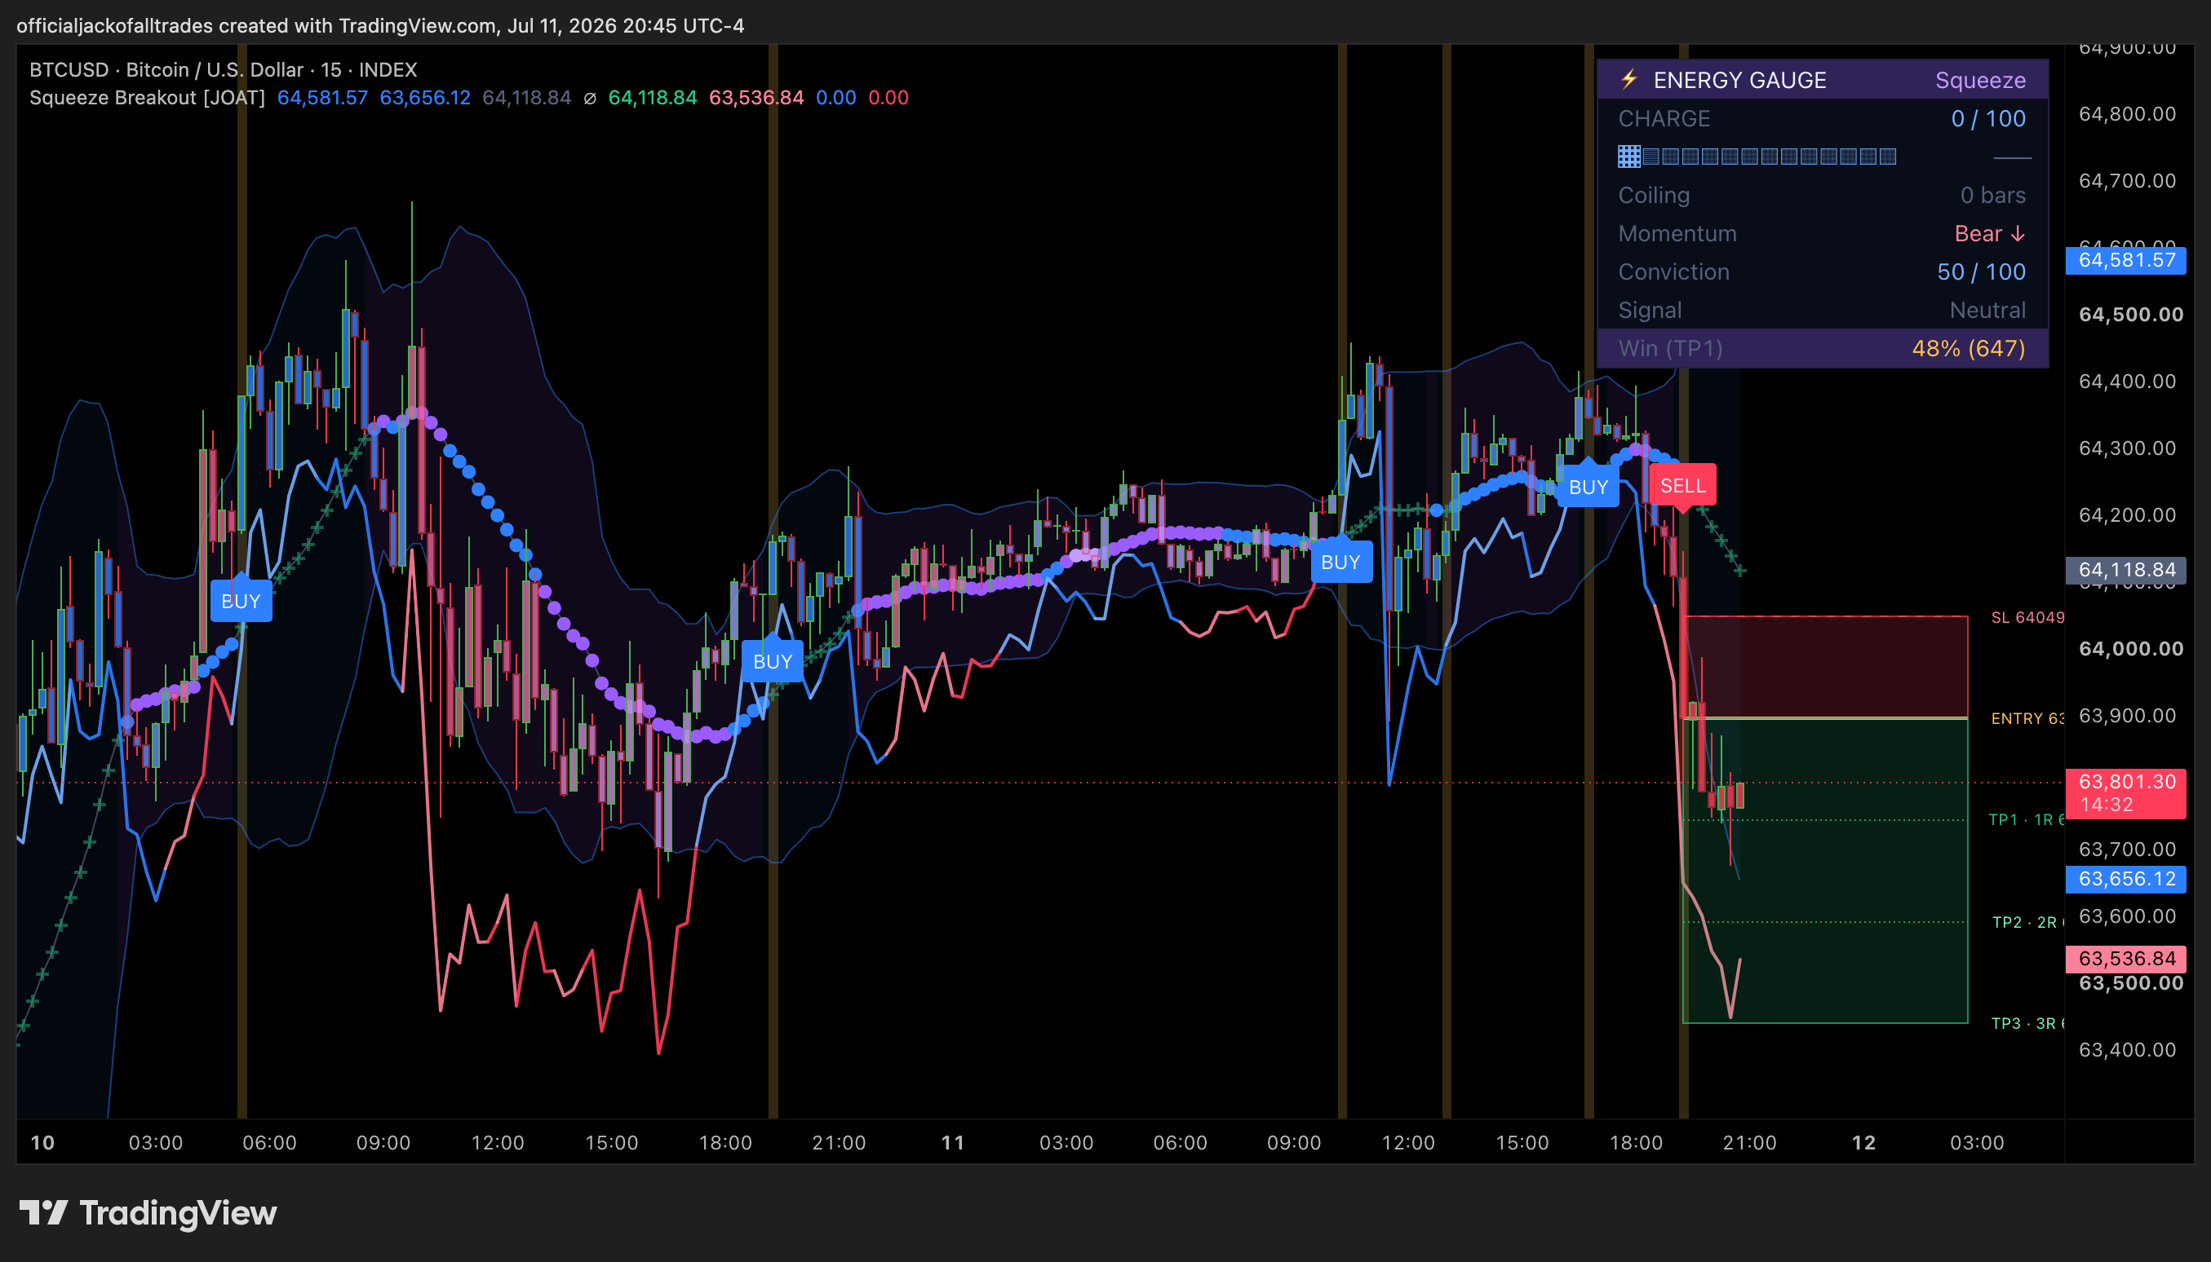2211x1262 pixels.
Task: Click the TP2 · 2R target label
Action: tap(2027, 922)
